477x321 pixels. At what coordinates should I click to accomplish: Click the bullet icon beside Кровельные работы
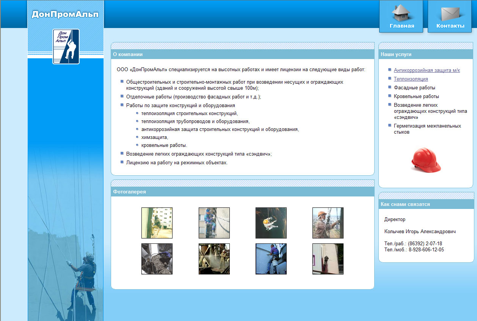pyautogui.click(x=390, y=96)
